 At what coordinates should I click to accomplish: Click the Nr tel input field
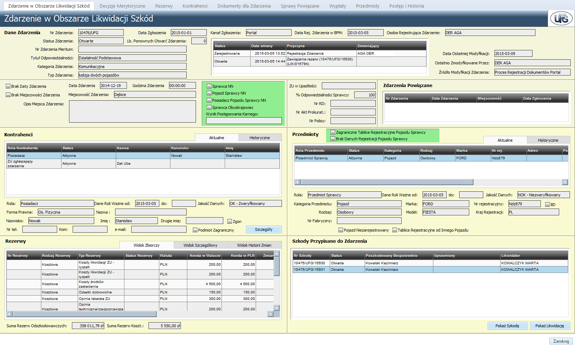(x=40, y=229)
